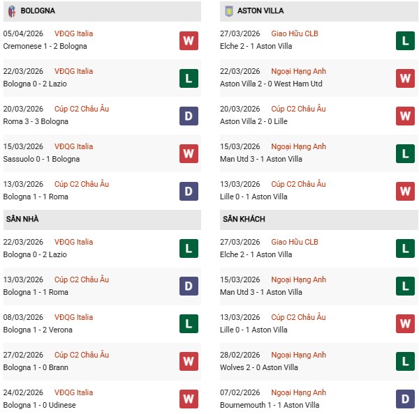The height and width of the screenshot is (414, 419).
Task: Click D badge for Roma 3 - 3 Bologna
Action: 189,116
